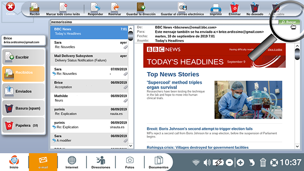
Task: Open the Enviados folder
Action: pos(23,91)
